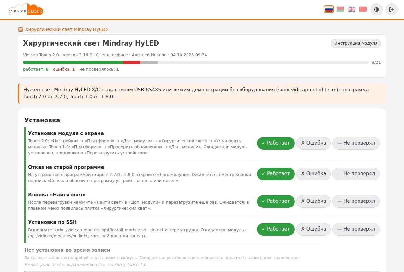Viewport: 404px width, 272px height.
Task: Mark «Отказ на старой программе» as Работает
Action: click(276, 174)
